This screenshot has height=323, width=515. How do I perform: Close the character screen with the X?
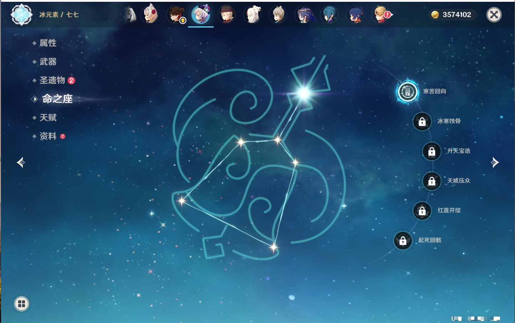494,15
